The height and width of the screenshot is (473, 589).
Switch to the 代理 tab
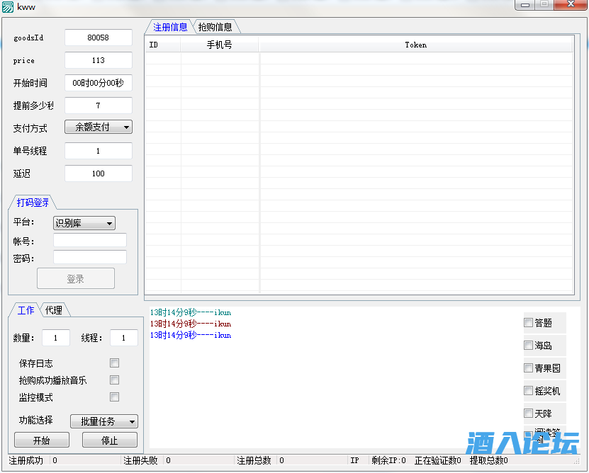click(x=53, y=310)
